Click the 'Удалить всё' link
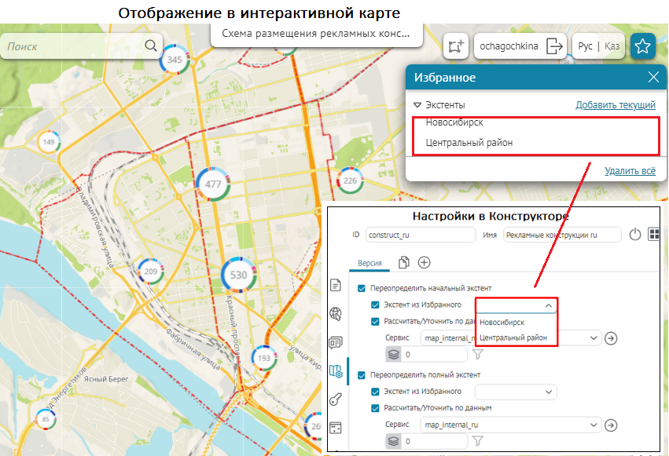Image resolution: width=669 pixels, height=456 pixels. pos(630,170)
